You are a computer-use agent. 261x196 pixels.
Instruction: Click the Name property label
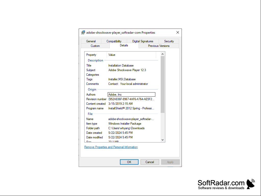point(90,119)
